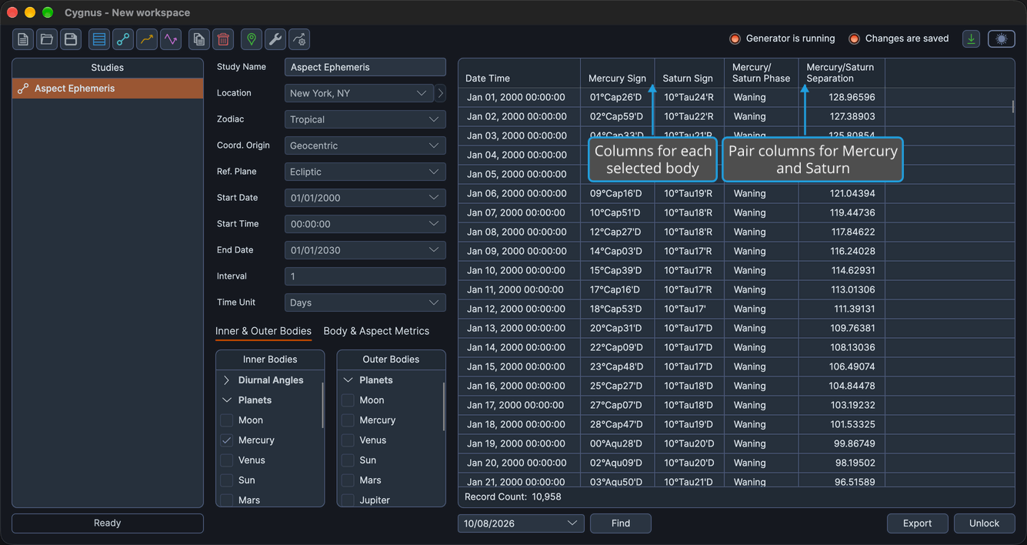
Task: Click the yellow rising-arrow toolbar icon
Action: (x=146, y=39)
